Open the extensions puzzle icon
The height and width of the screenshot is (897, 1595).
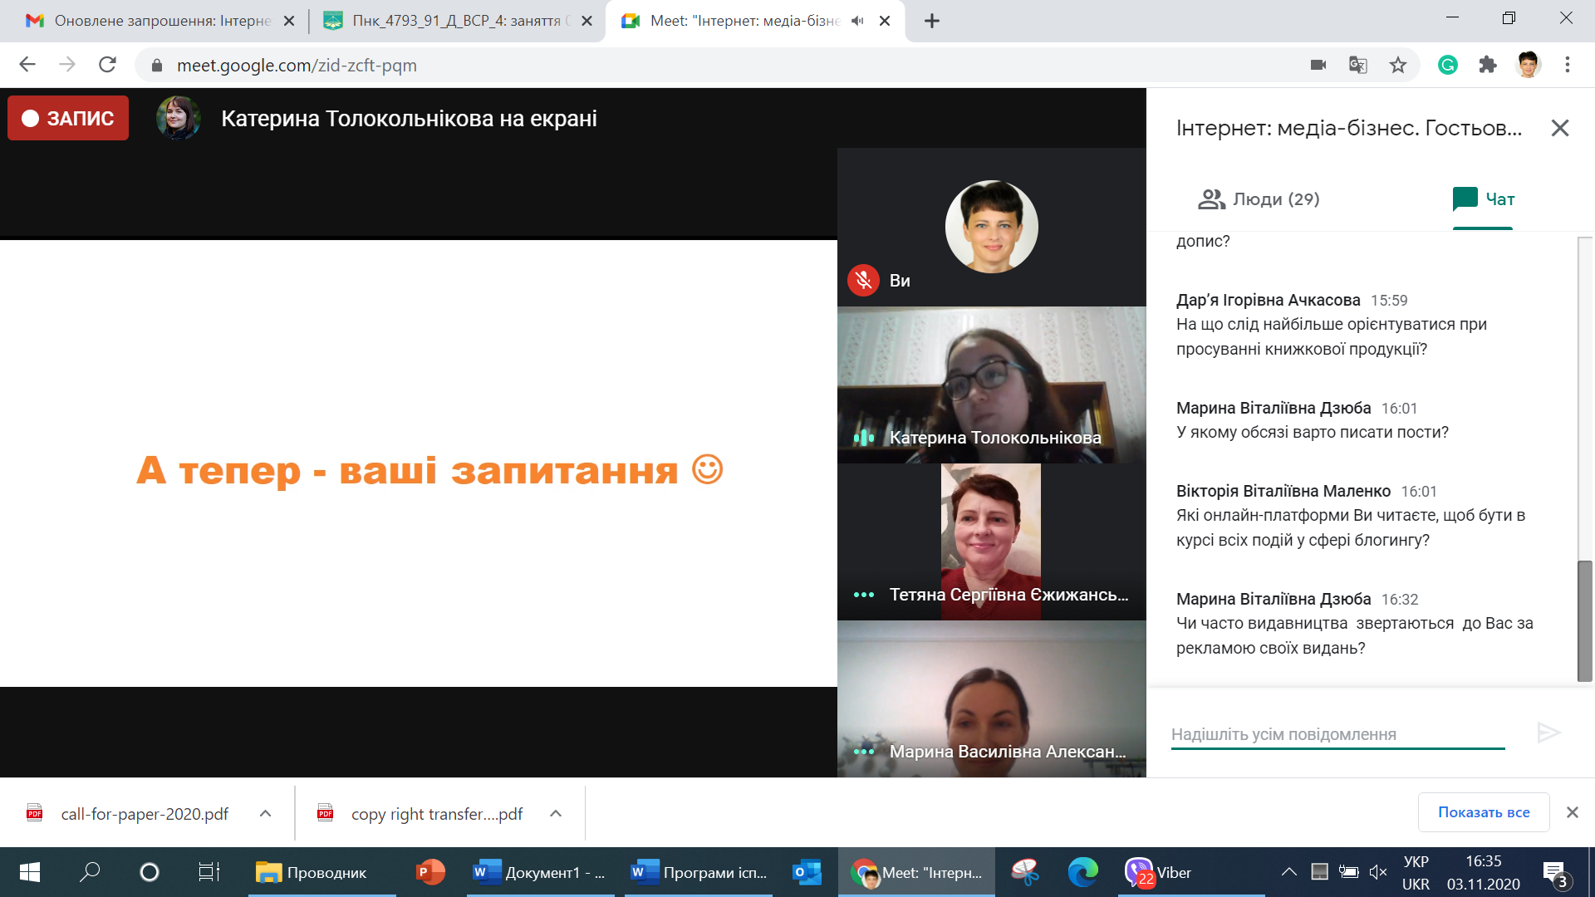(x=1488, y=65)
